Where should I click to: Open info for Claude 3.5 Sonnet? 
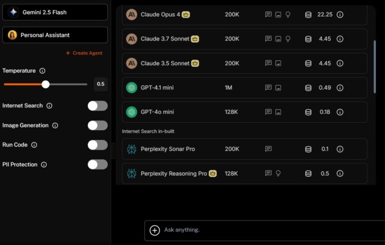(x=340, y=64)
